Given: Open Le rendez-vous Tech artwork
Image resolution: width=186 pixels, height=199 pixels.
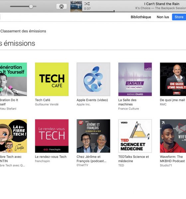Looking at the screenshot, I should pos(52,136).
